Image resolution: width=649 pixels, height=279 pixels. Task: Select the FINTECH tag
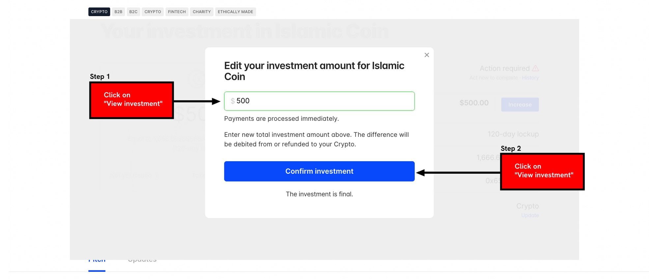[177, 12]
